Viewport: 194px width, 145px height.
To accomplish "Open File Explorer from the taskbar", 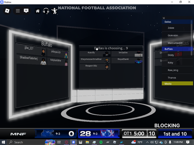I will pyautogui.click(x=87, y=142).
